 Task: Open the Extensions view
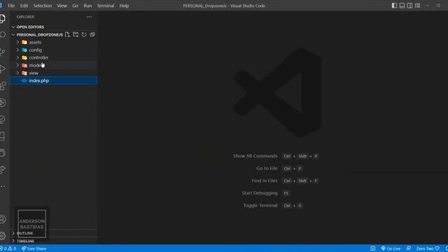tap(3, 85)
